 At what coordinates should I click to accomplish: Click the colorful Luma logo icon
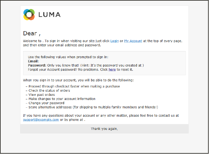(x=29, y=14)
